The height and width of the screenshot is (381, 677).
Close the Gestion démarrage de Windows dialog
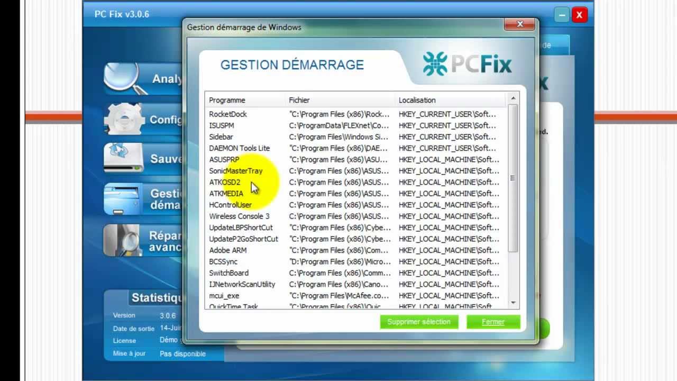pyautogui.click(x=519, y=24)
